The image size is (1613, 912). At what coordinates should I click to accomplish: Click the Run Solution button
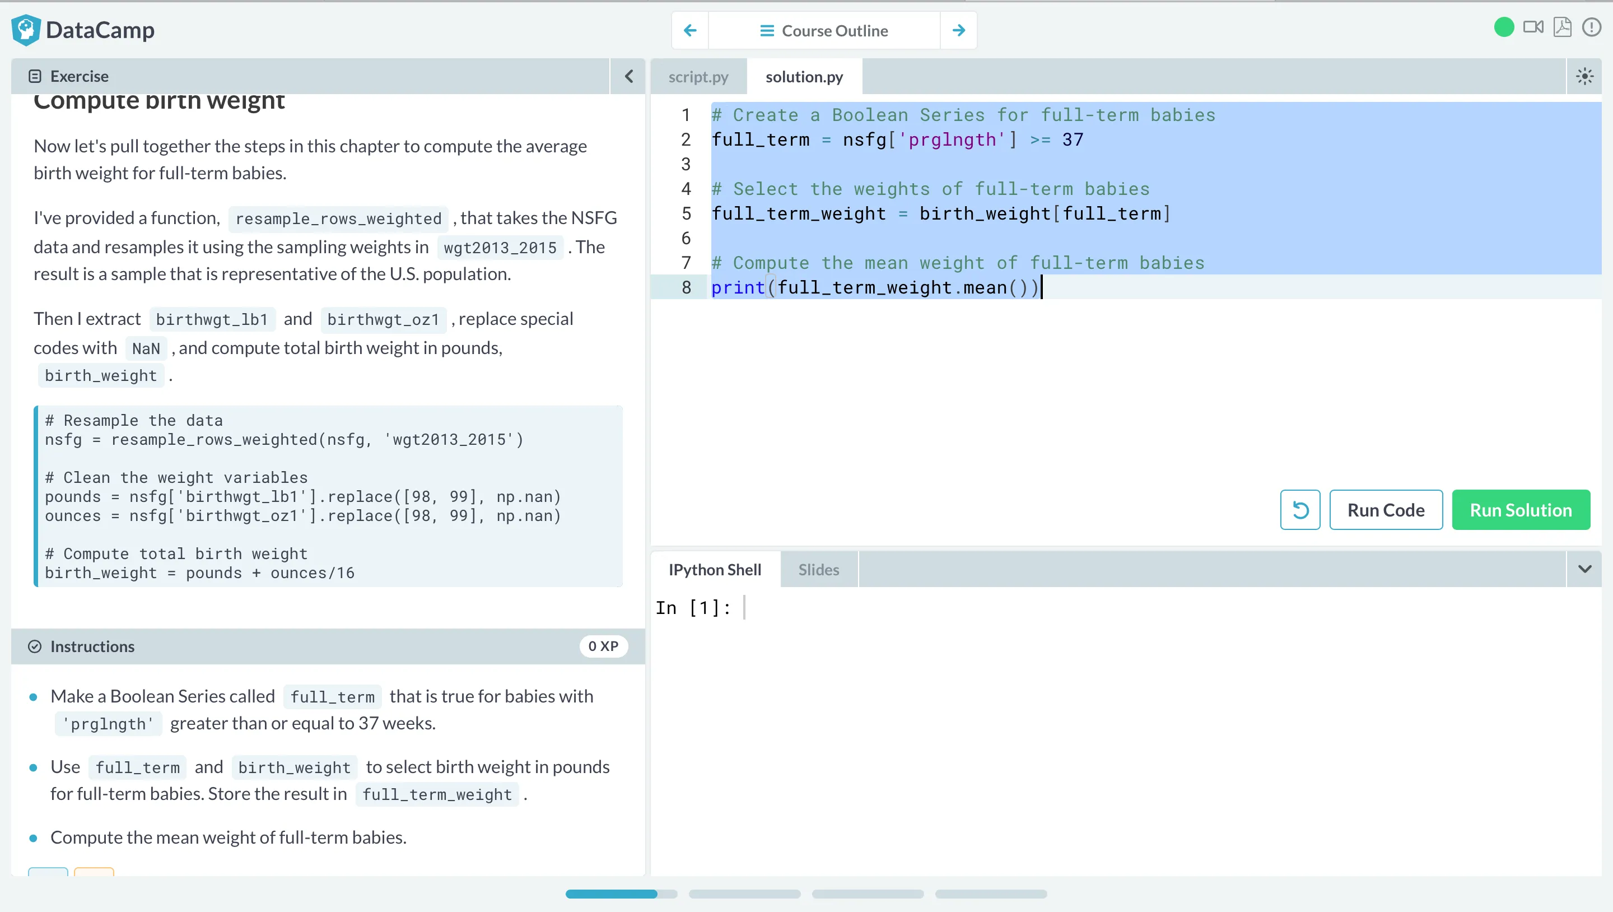pyautogui.click(x=1521, y=510)
